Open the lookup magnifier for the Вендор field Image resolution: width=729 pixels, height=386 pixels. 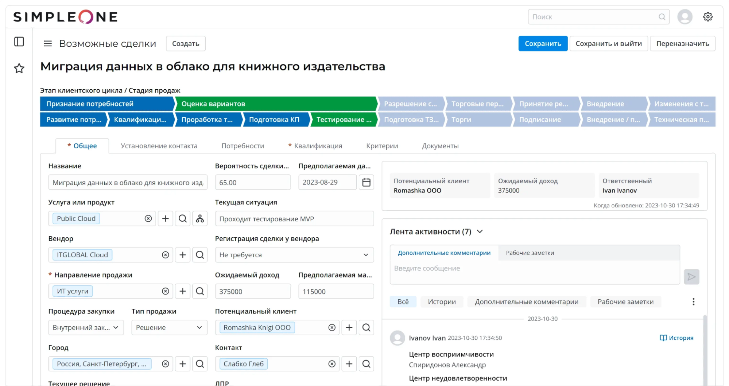coord(199,254)
